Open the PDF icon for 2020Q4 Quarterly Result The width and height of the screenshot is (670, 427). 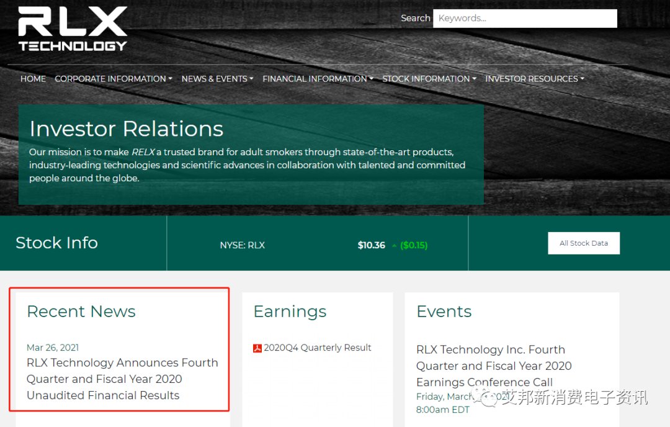pos(257,348)
